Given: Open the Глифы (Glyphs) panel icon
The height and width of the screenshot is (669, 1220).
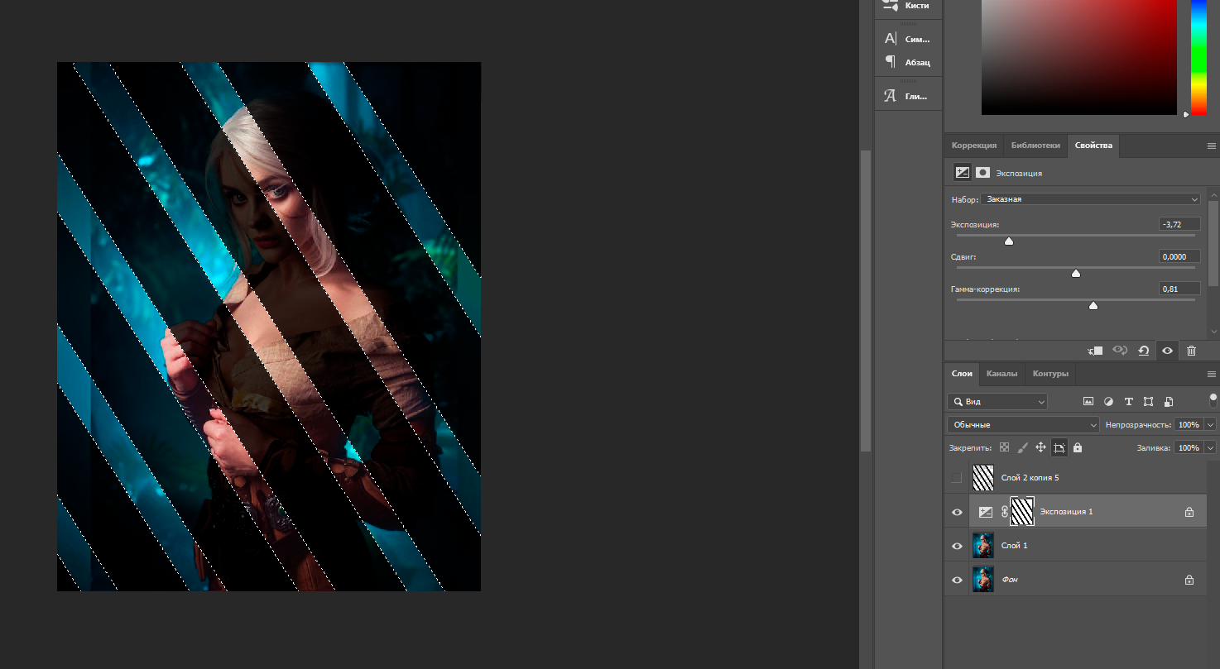Looking at the screenshot, I should pyautogui.click(x=891, y=96).
